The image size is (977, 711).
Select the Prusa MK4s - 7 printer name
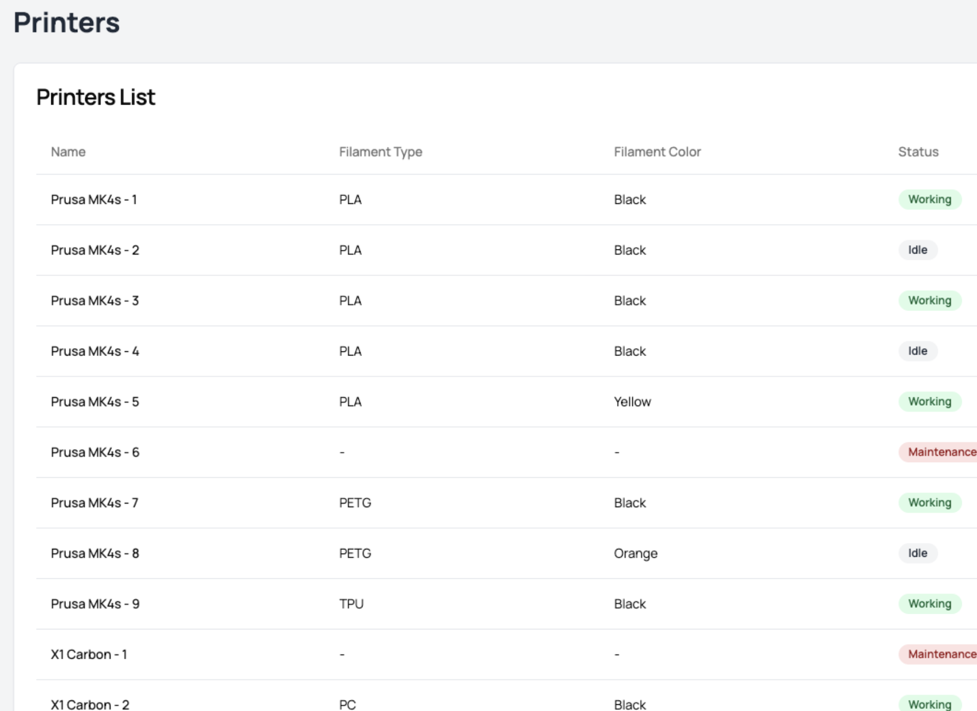(x=94, y=503)
